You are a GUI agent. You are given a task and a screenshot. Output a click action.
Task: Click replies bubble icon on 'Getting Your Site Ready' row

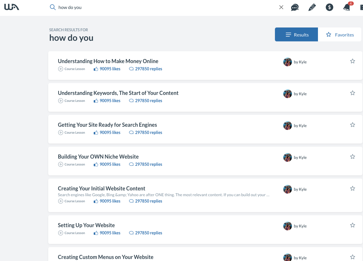click(x=131, y=133)
